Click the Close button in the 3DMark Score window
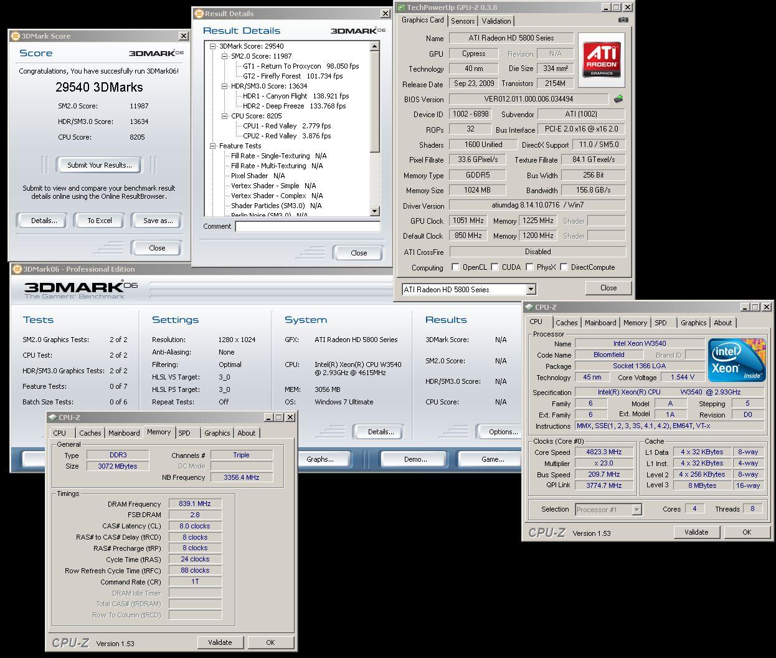 coord(157,248)
